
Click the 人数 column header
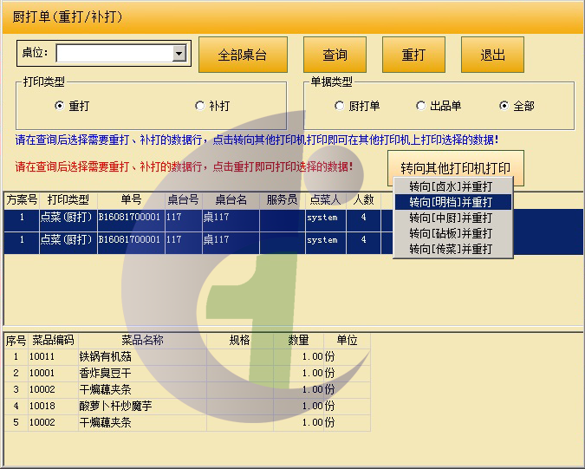[x=363, y=200]
